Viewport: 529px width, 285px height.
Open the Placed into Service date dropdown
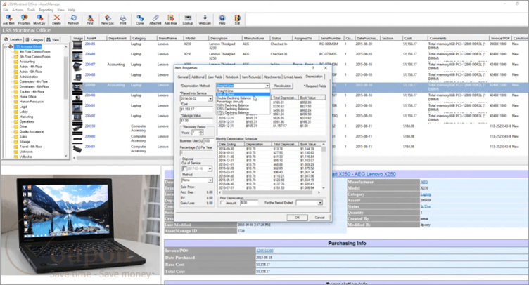coord(210,98)
